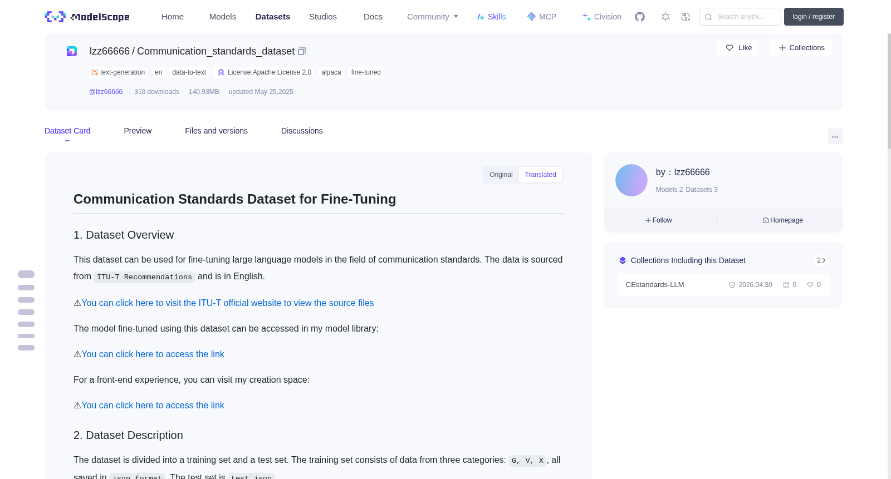The width and height of the screenshot is (891, 479).
Task: Click the 310 downloads text
Action: click(156, 92)
